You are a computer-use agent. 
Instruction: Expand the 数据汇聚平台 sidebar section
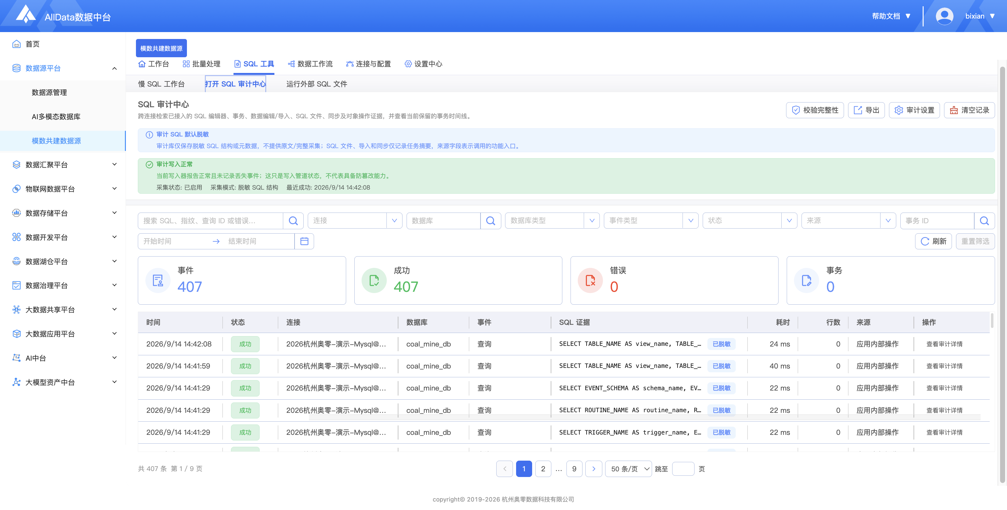(x=115, y=164)
